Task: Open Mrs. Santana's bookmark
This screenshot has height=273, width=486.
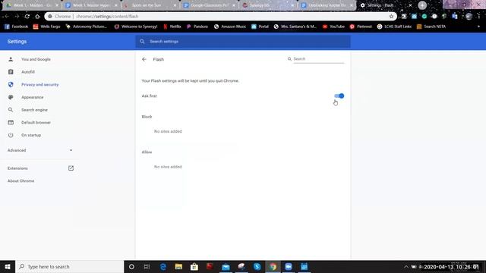Action: tap(295, 27)
